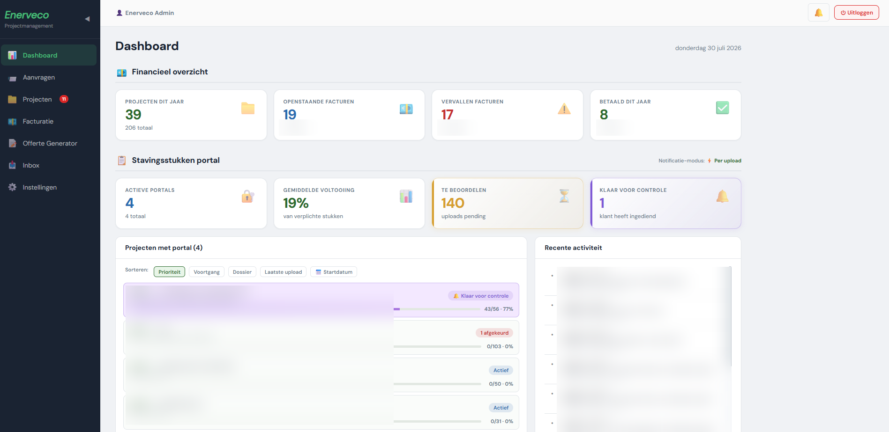
Task: Click the Offerte Generator document icon
Action: click(x=13, y=143)
